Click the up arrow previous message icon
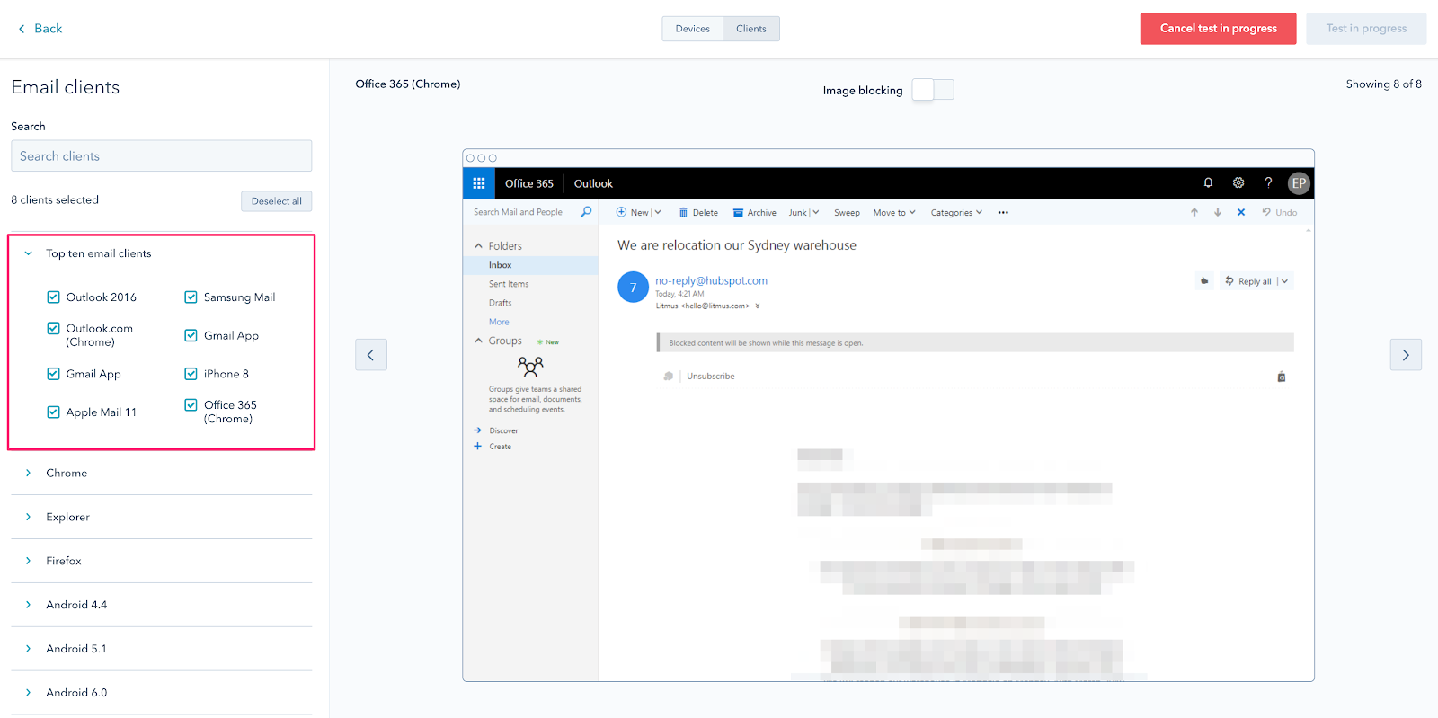The image size is (1438, 718). tap(1194, 212)
